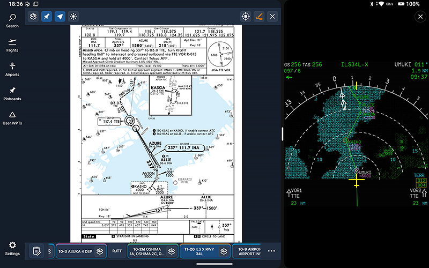Click the AVION 2000 fix on the chart
This screenshot has width=429, height=268.
pos(148,175)
